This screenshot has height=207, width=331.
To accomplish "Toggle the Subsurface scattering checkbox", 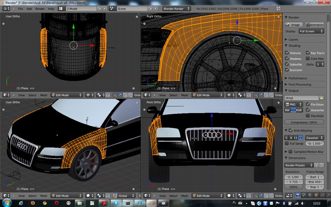I will pyautogui.click(x=287, y=64).
